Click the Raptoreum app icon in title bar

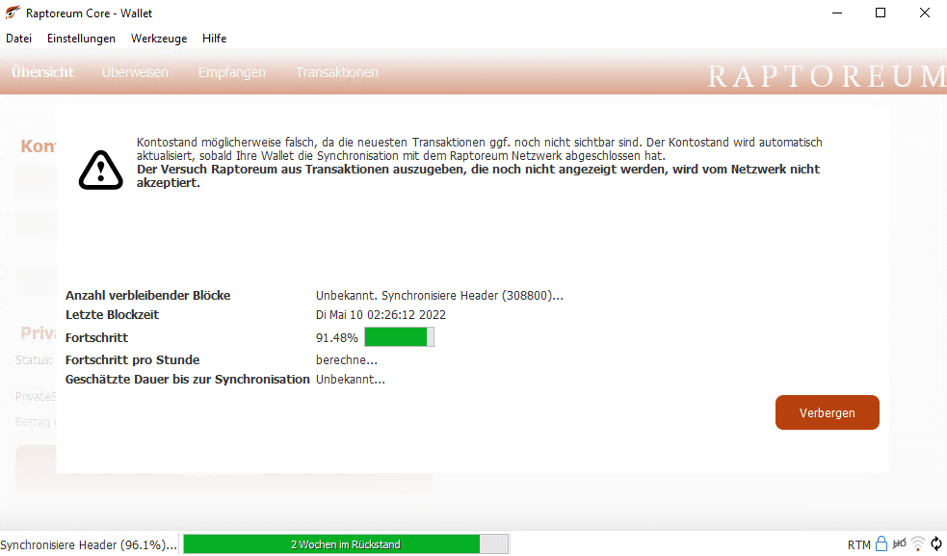coord(13,13)
